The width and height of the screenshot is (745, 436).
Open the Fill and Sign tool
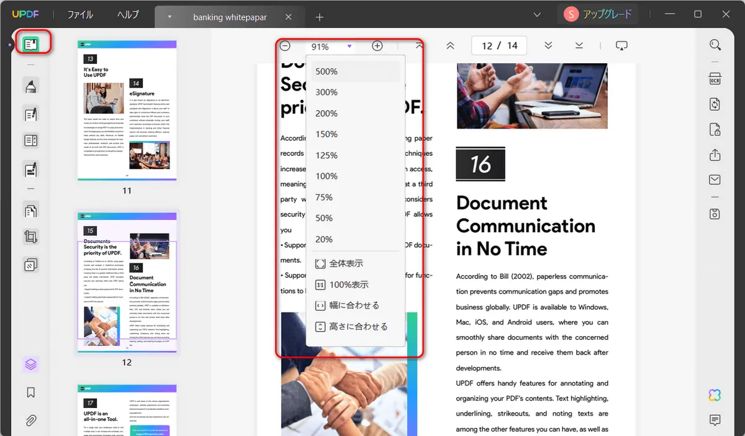click(30, 168)
